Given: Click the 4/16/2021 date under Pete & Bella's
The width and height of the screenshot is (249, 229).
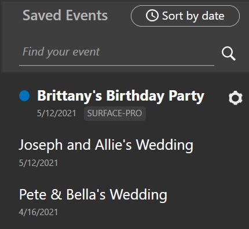Looking at the screenshot, I should coord(38,212).
